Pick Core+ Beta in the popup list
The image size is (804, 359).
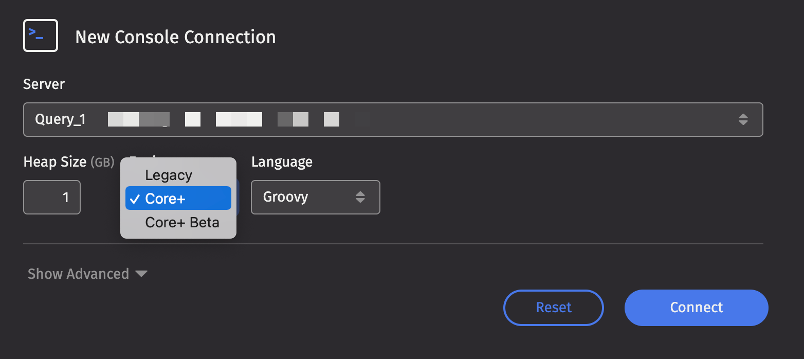[182, 223]
